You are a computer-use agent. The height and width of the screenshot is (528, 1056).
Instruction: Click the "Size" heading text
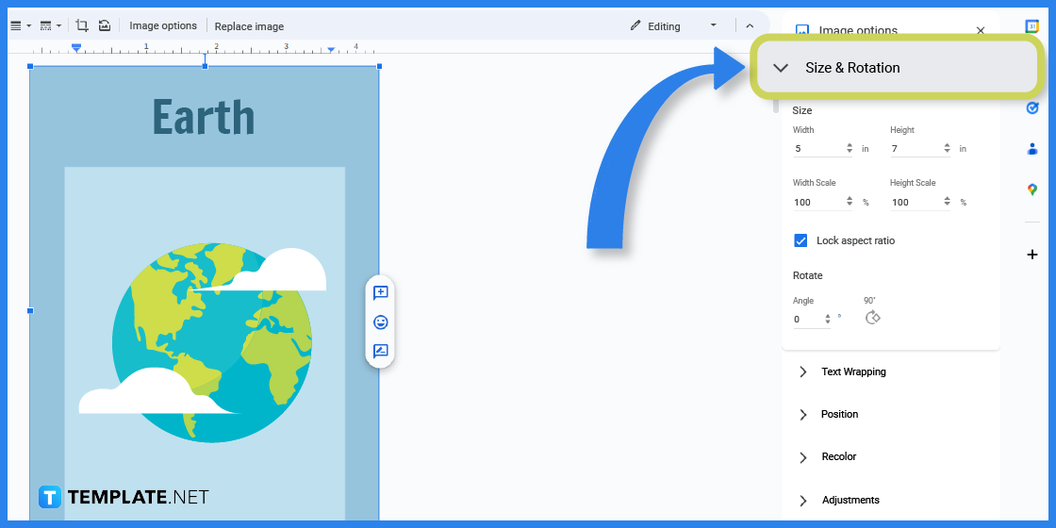coord(802,110)
